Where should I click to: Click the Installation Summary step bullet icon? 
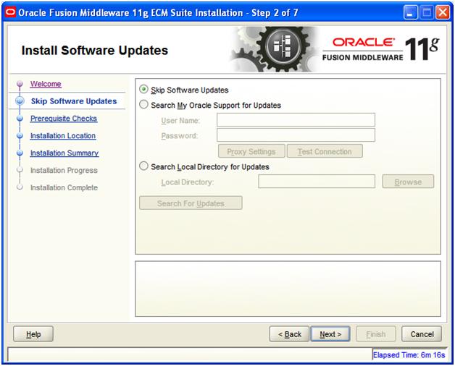(20, 153)
